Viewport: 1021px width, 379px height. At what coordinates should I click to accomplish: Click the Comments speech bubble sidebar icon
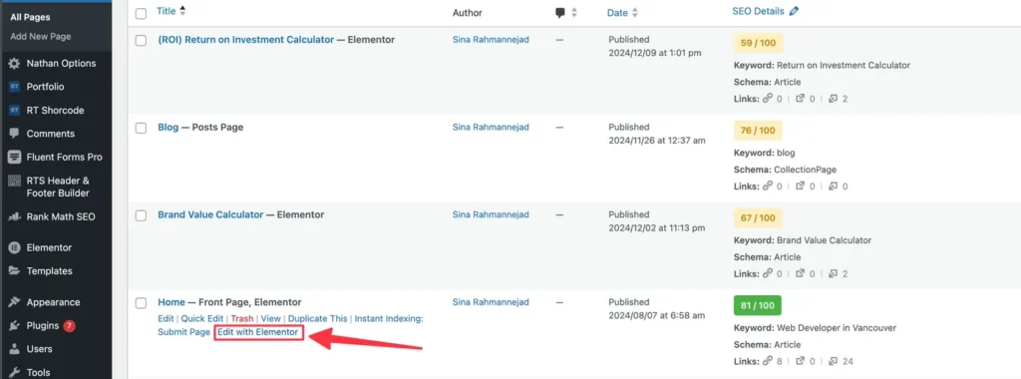pyautogui.click(x=14, y=134)
